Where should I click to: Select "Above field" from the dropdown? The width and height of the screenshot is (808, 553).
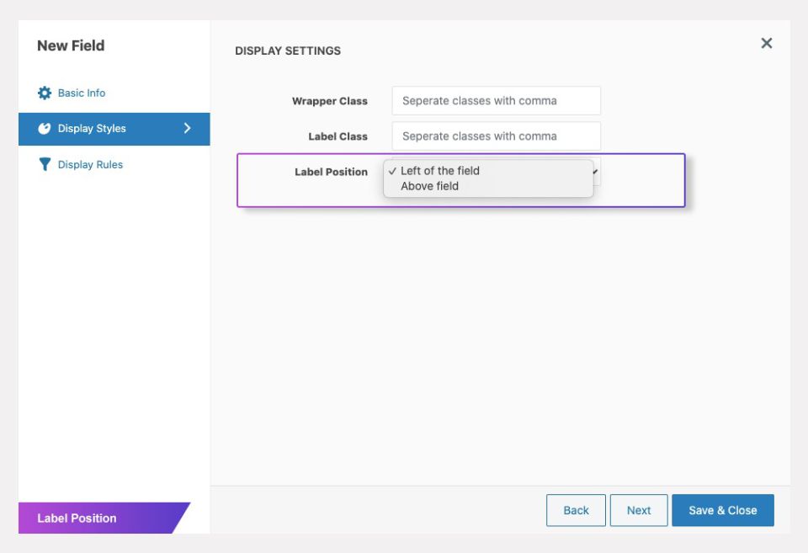click(x=429, y=187)
